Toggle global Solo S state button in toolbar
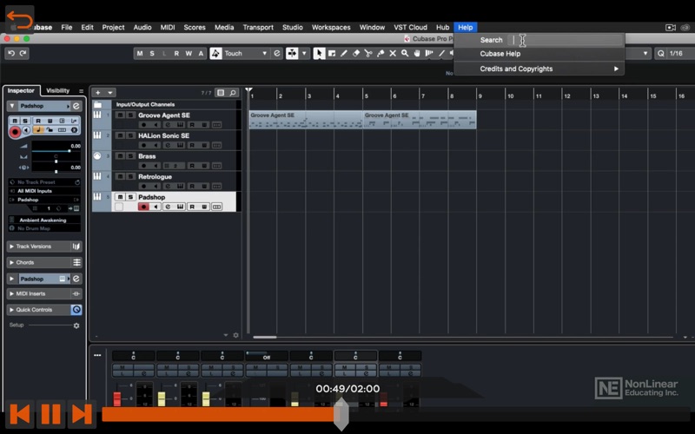 152,54
